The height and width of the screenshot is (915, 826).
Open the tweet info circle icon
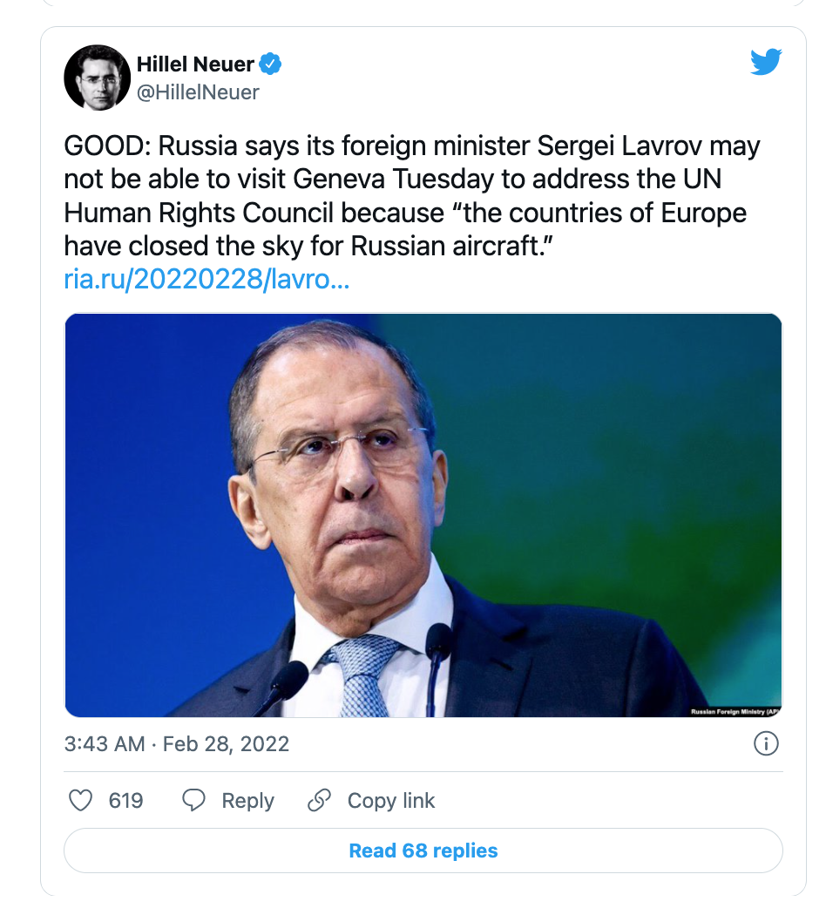766,744
